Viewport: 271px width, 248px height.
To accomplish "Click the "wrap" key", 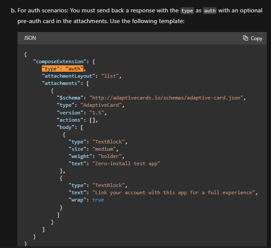I will [x=77, y=200].
